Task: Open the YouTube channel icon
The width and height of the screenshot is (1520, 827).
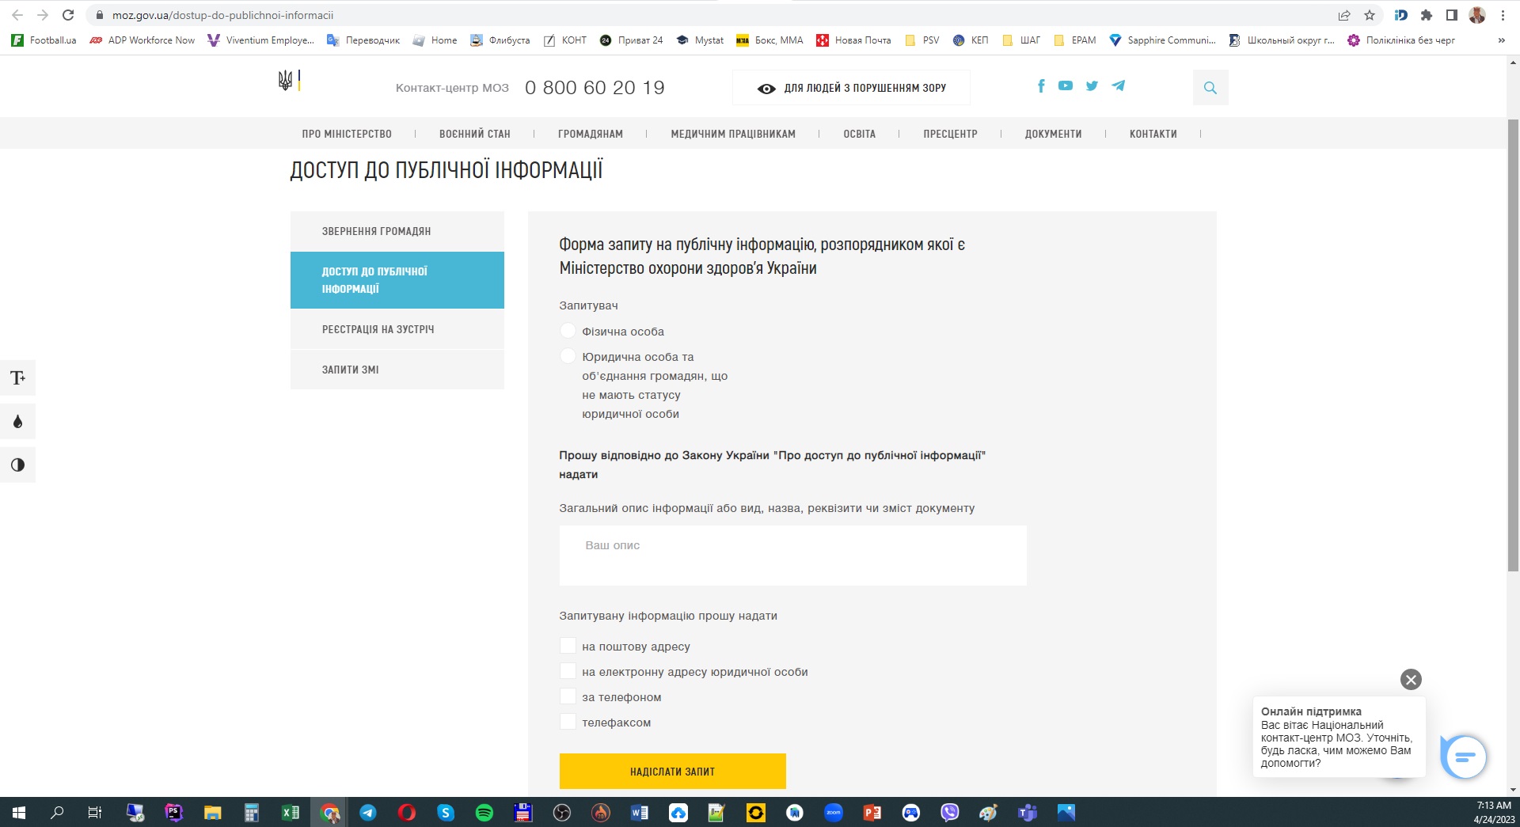Action: (x=1066, y=86)
